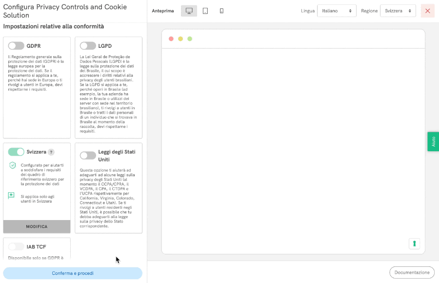Open the Documentazione link
439x283 pixels.
click(412, 272)
